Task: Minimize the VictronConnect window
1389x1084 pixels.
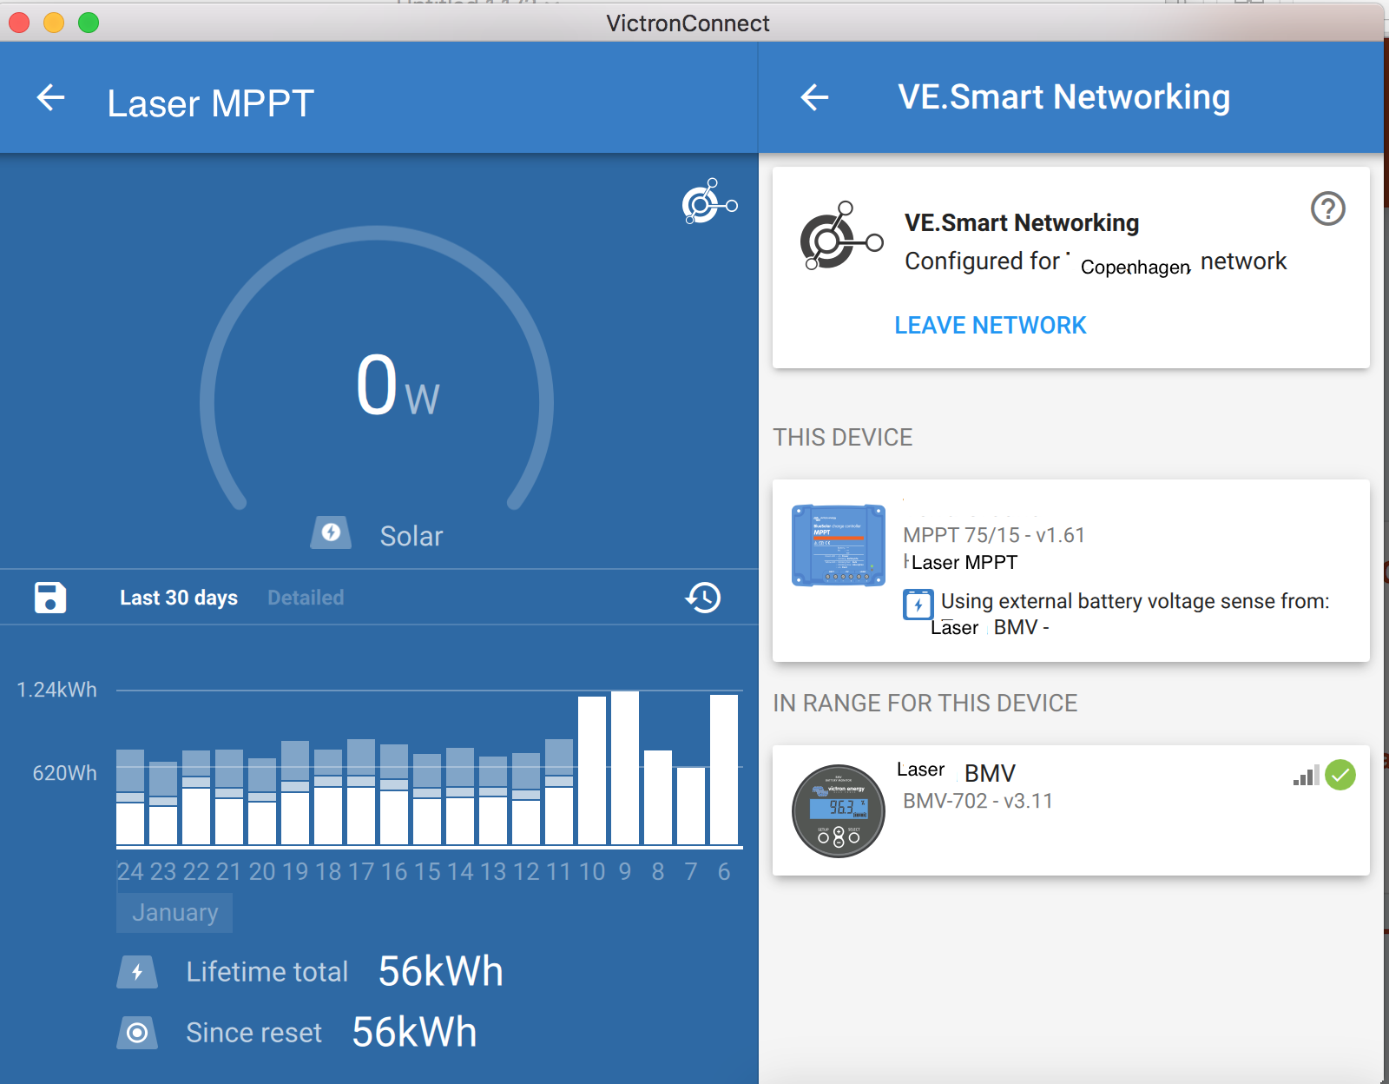Action: (x=54, y=23)
